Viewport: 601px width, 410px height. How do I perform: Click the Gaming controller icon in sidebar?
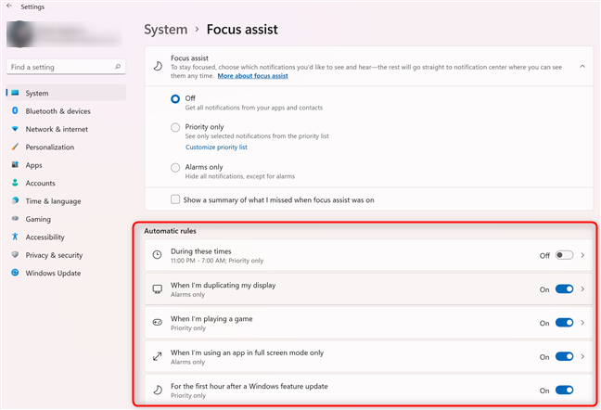pos(15,218)
